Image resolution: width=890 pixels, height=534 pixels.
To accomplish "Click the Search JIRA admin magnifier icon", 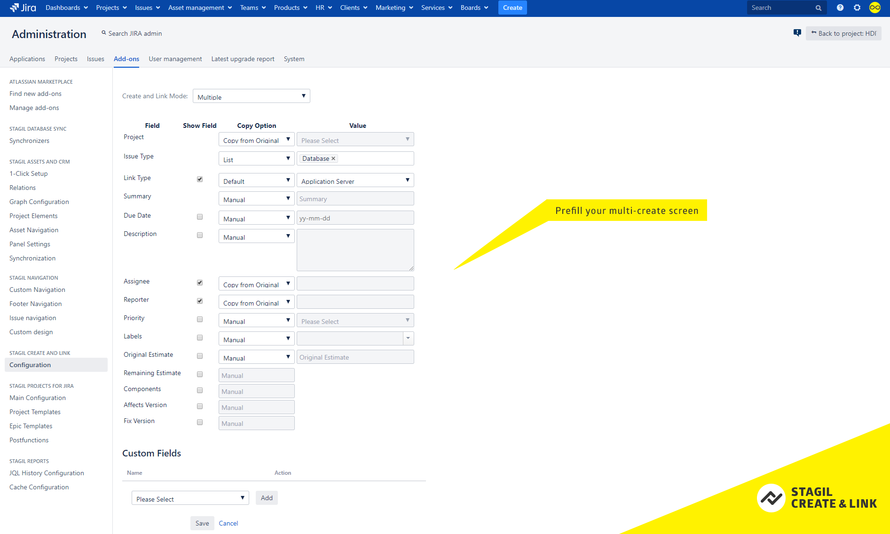I will pos(104,33).
